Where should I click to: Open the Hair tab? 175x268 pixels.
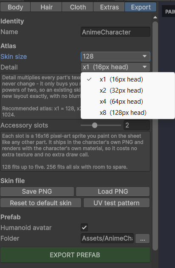tap(46, 7)
